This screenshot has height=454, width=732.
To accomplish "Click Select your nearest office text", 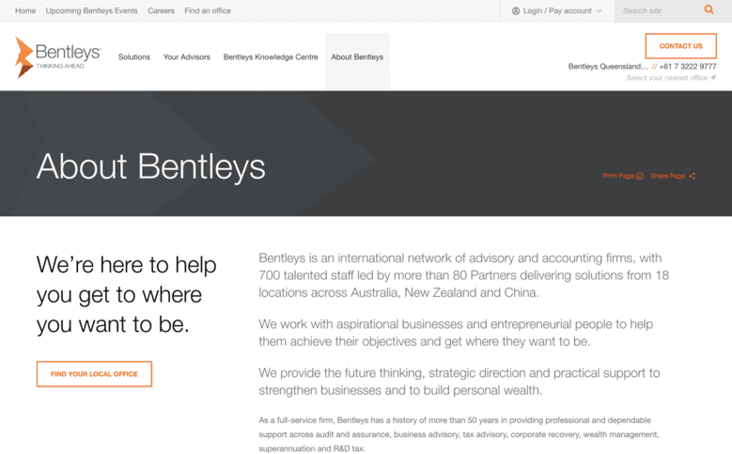I will [667, 77].
